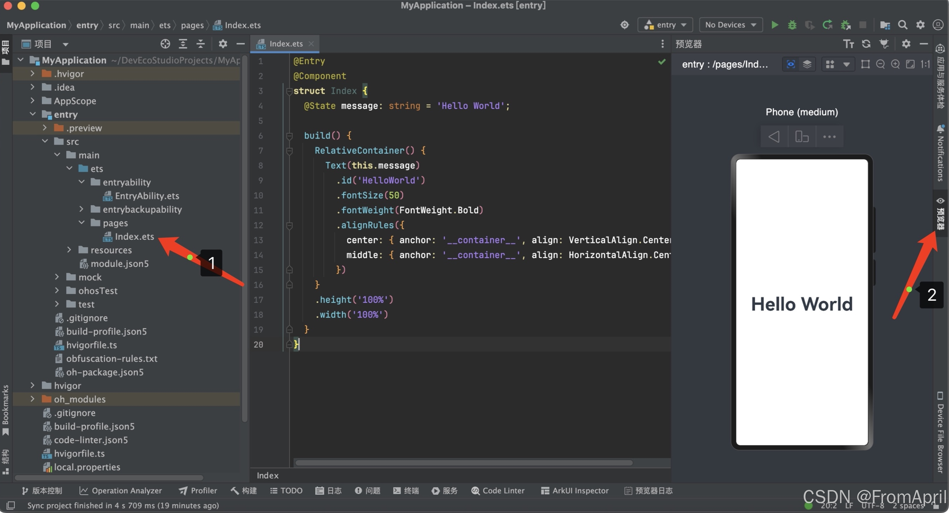Expand the resources folder in the tree
The width and height of the screenshot is (949, 513).
[69, 250]
